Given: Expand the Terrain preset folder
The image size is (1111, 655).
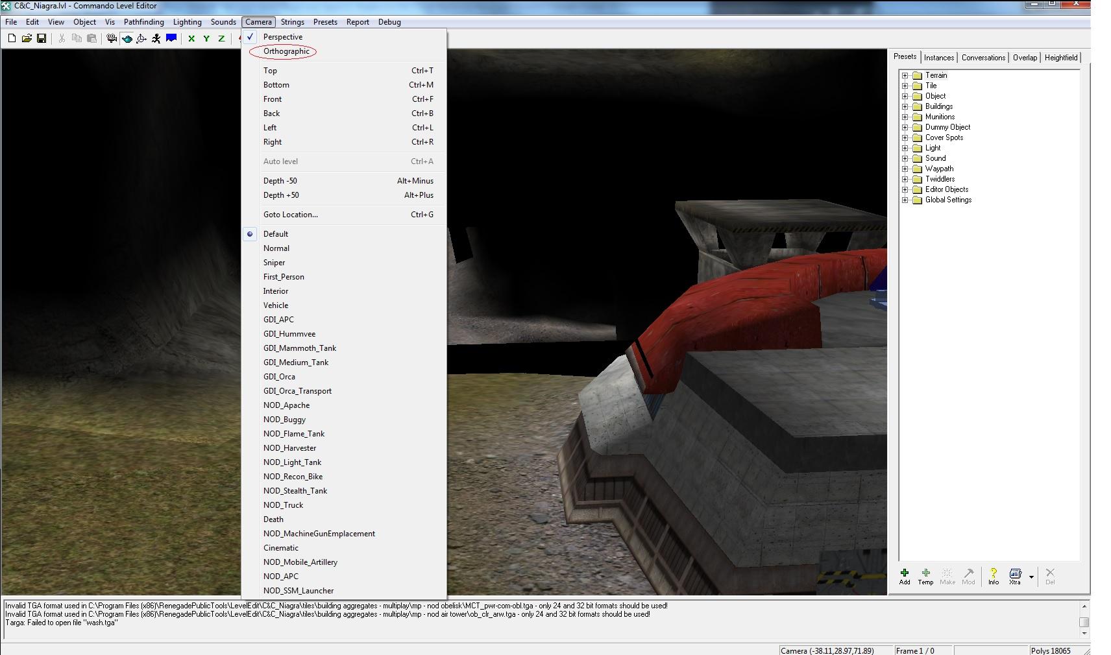Looking at the screenshot, I should click(905, 75).
